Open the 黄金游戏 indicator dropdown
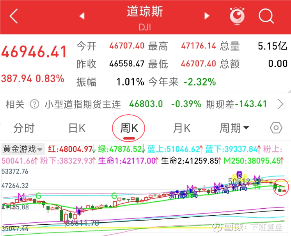 pos(23,149)
